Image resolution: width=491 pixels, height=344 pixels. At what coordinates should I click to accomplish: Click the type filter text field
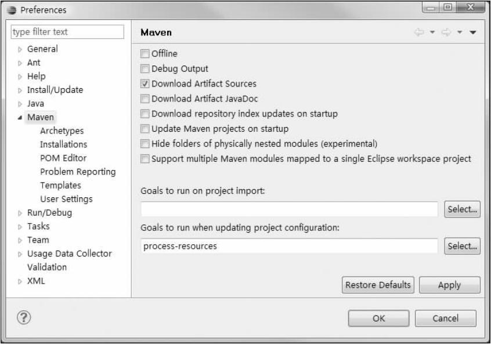(67, 32)
